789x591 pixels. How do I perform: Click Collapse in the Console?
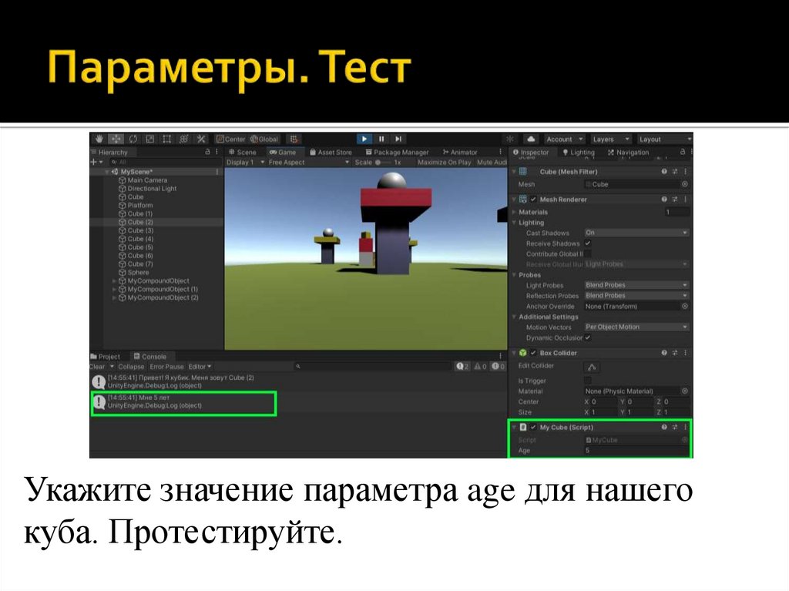pyautogui.click(x=131, y=367)
